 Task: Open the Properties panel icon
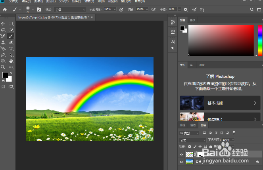click(173, 32)
